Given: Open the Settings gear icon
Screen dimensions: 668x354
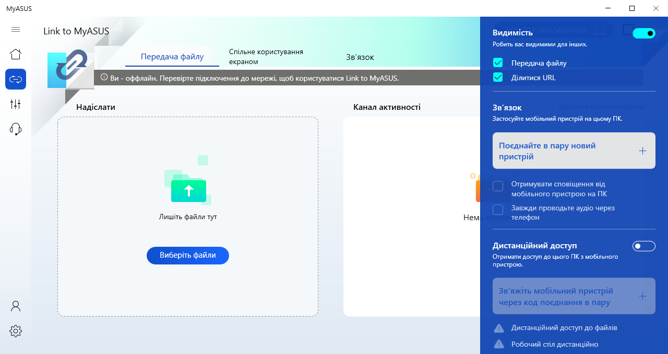Looking at the screenshot, I should [16, 331].
